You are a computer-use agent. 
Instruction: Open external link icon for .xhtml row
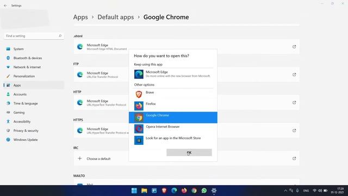pyautogui.click(x=294, y=47)
